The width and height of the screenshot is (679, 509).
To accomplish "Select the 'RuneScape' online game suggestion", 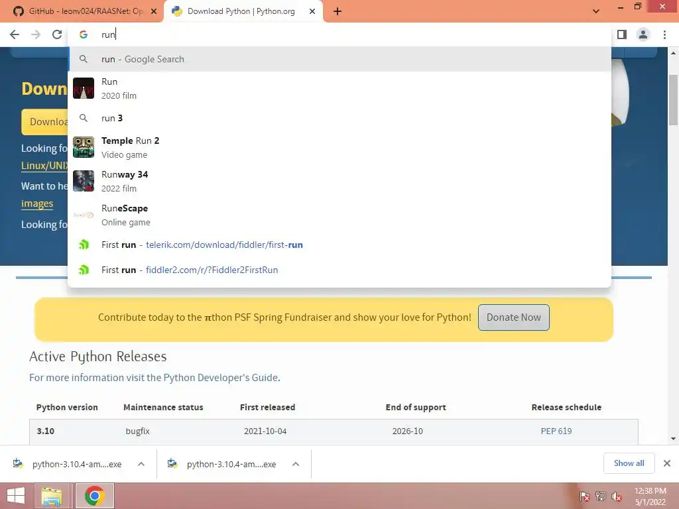I will pos(339,215).
